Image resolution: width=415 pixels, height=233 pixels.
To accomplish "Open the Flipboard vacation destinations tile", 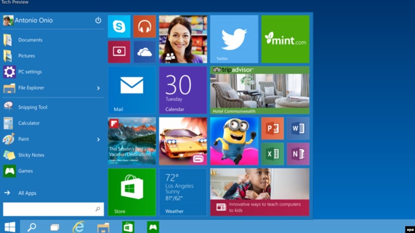I will [132, 141].
